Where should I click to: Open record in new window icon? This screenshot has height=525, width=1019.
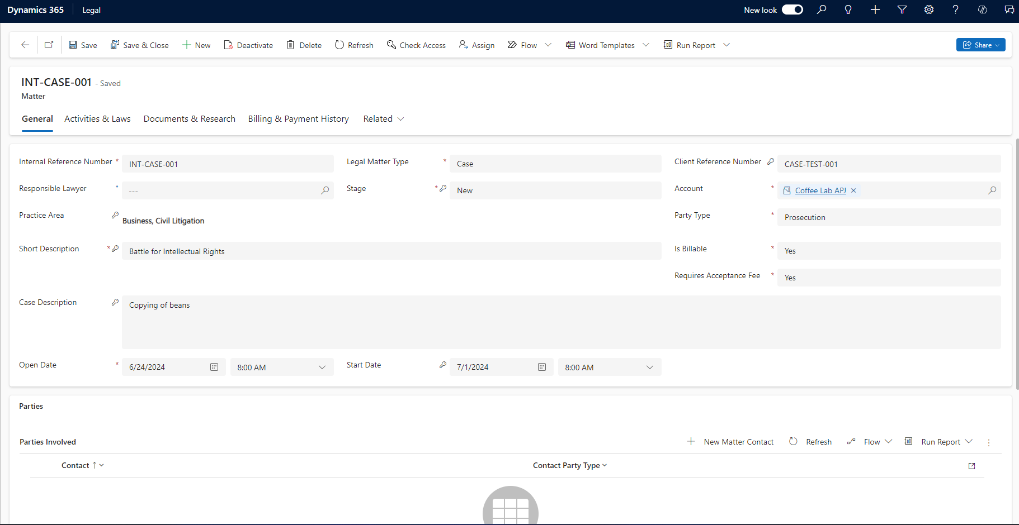(x=49, y=45)
